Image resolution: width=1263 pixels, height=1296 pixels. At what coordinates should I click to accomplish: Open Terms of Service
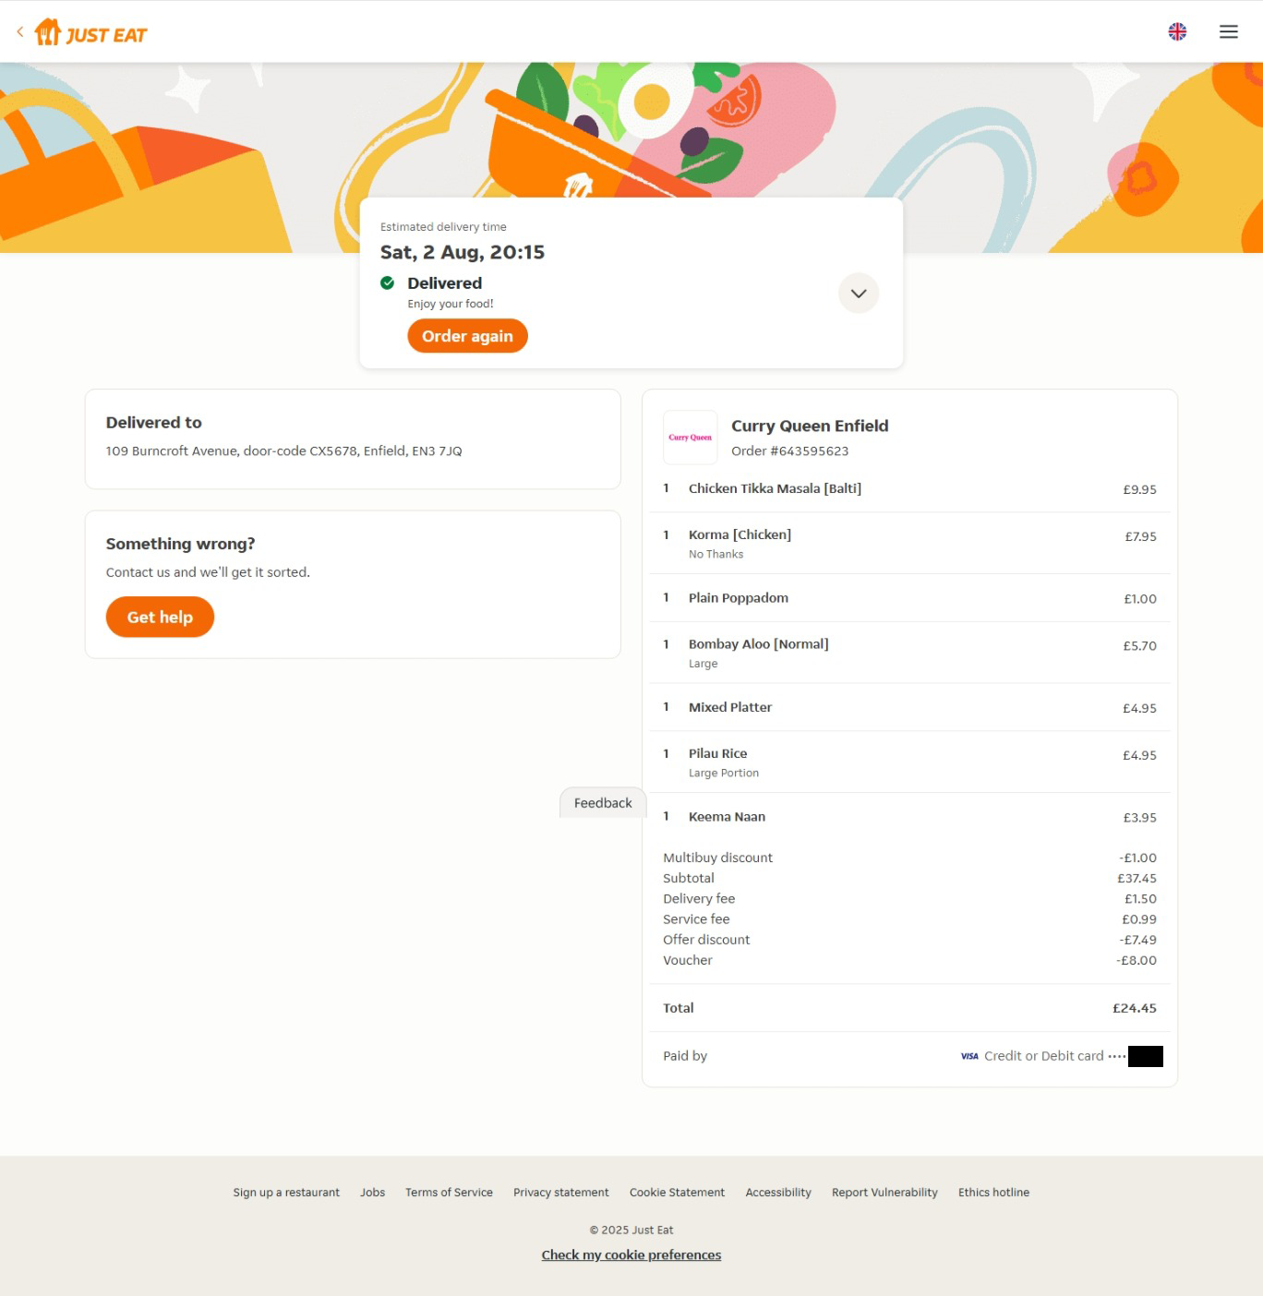coord(449,1193)
